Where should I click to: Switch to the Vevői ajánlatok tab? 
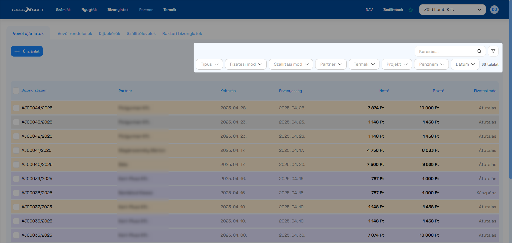[x=28, y=34]
